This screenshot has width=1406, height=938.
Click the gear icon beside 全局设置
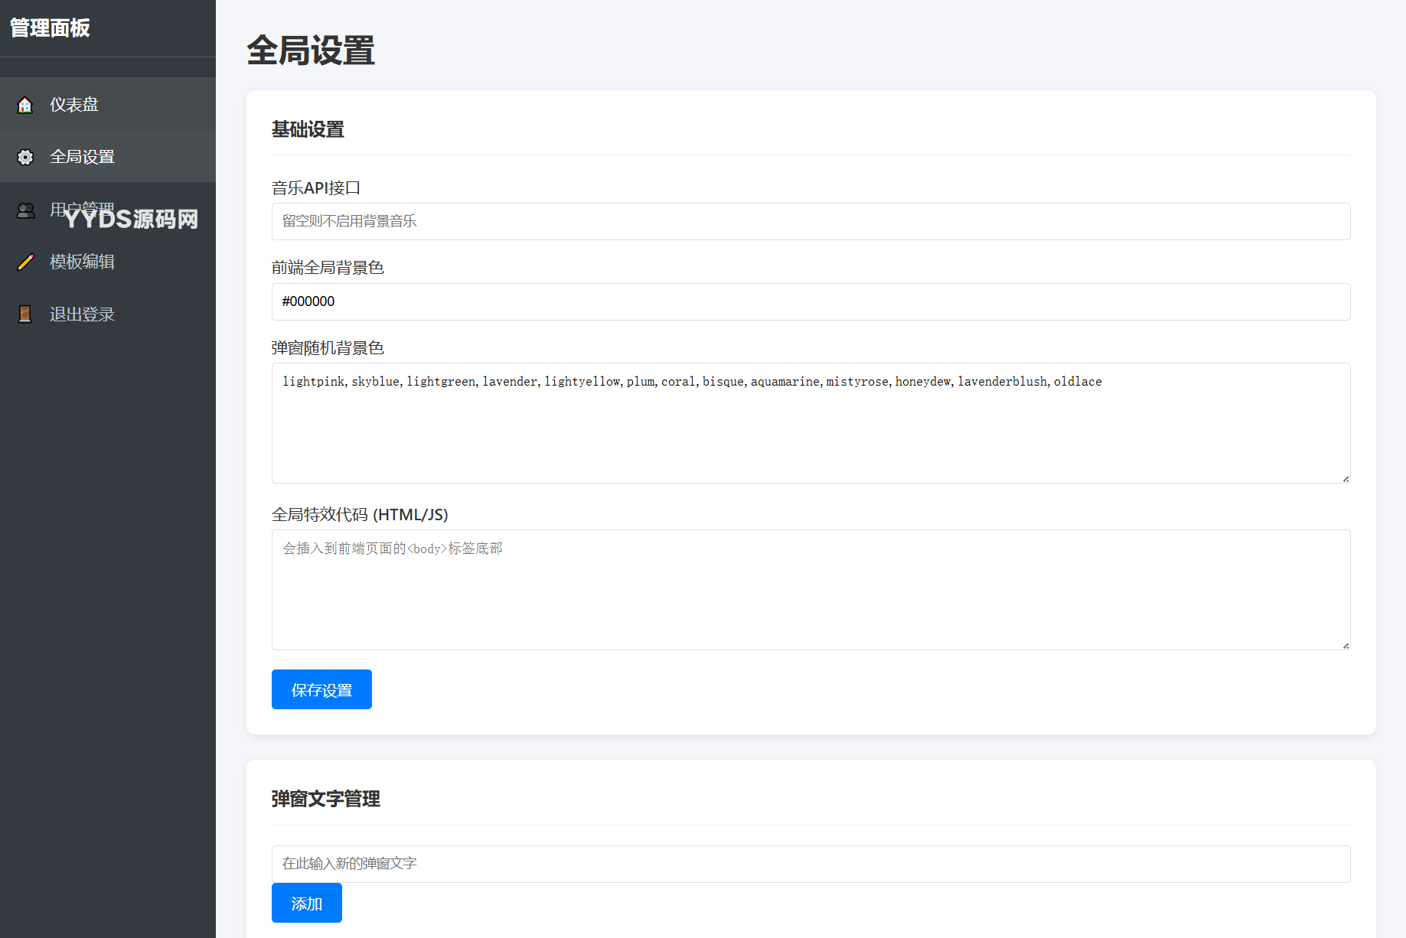(x=25, y=157)
